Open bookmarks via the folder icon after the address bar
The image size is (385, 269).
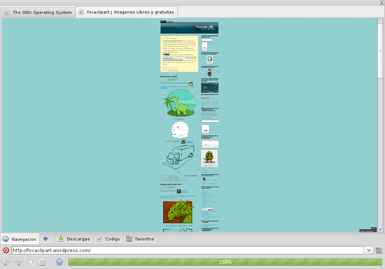[379, 250]
